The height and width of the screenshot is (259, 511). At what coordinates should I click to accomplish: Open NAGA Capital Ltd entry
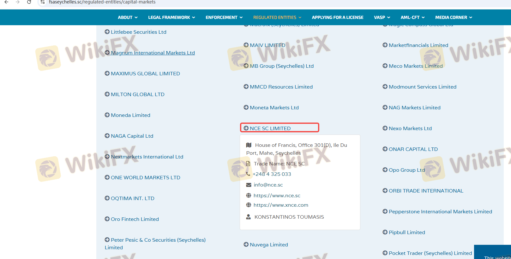132,136
